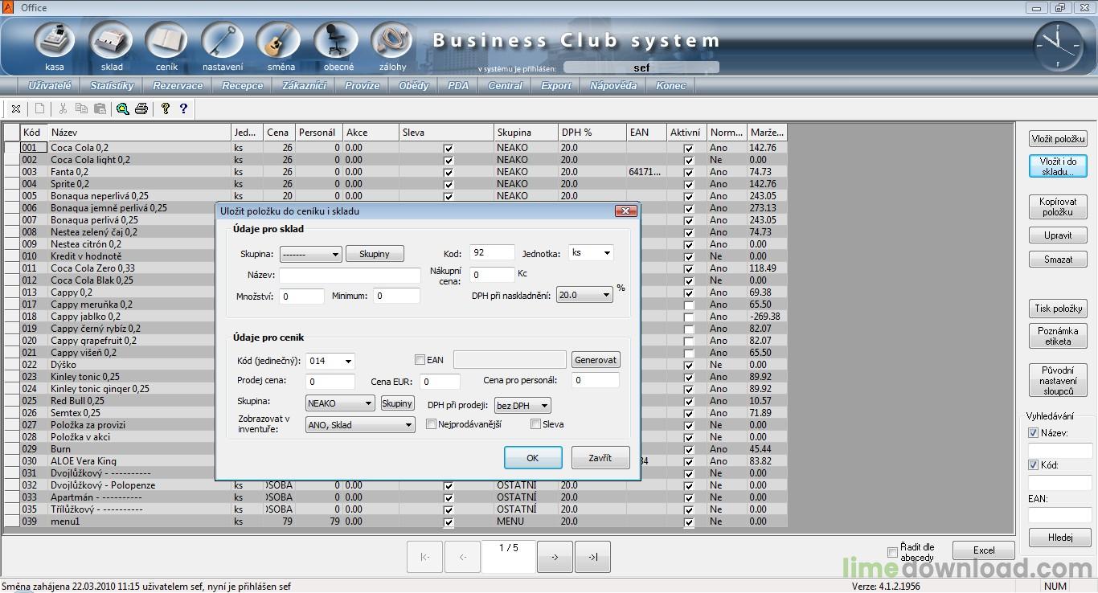
Task: Click the print preview magnifier icon
Action: pos(122,108)
